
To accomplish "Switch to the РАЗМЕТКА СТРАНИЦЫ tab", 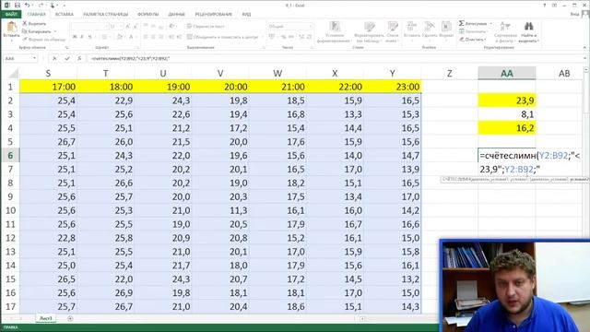I will 106,15.
